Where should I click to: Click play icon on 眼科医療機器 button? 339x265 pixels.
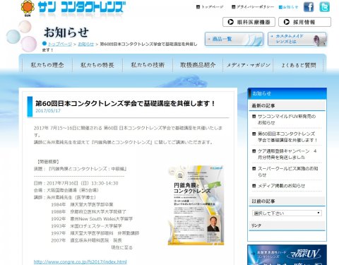231,22
